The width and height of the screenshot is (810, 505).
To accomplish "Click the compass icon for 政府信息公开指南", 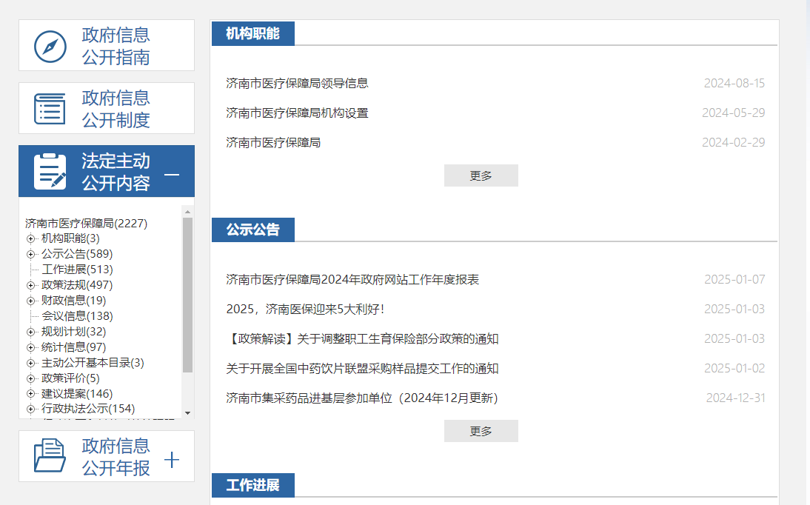I will pyautogui.click(x=50, y=47).
